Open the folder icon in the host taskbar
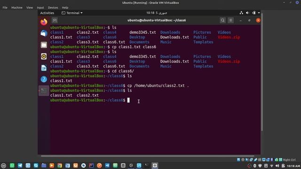 (44, 166)
